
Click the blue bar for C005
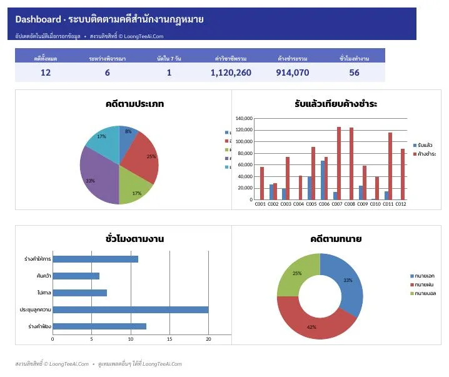tap(310, 188)
